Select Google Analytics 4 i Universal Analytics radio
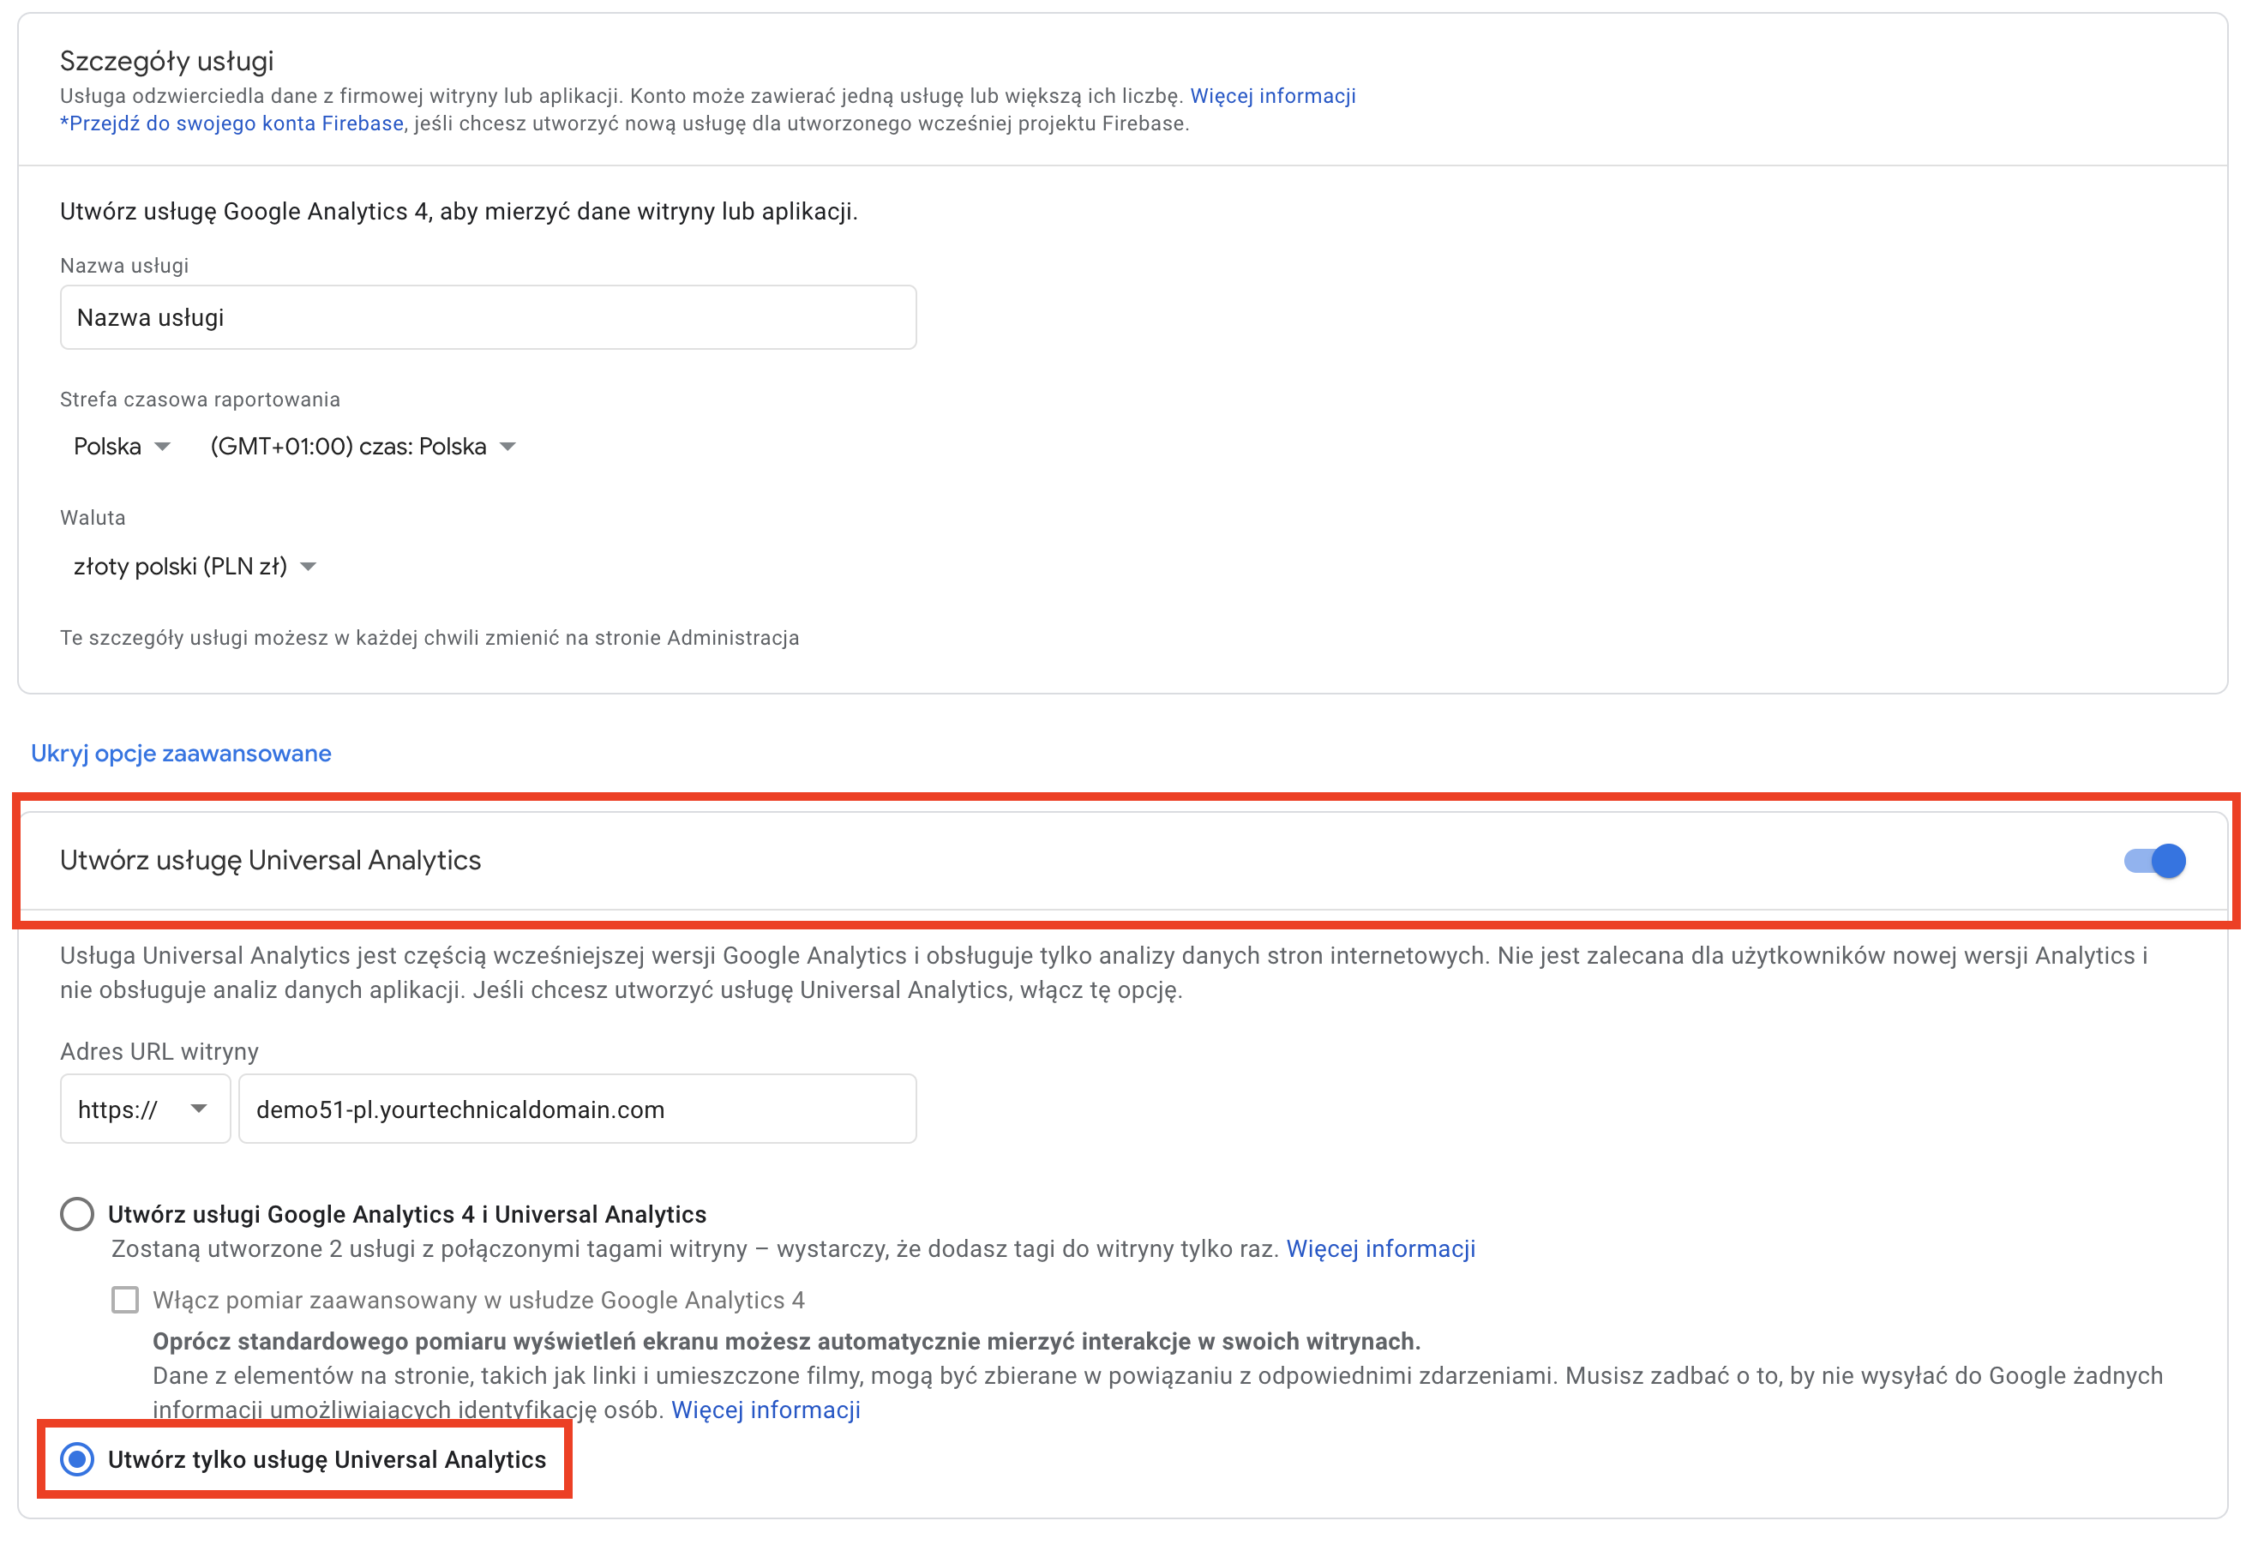Screen dimensions: 2258x1545 tap(77, 1214)
